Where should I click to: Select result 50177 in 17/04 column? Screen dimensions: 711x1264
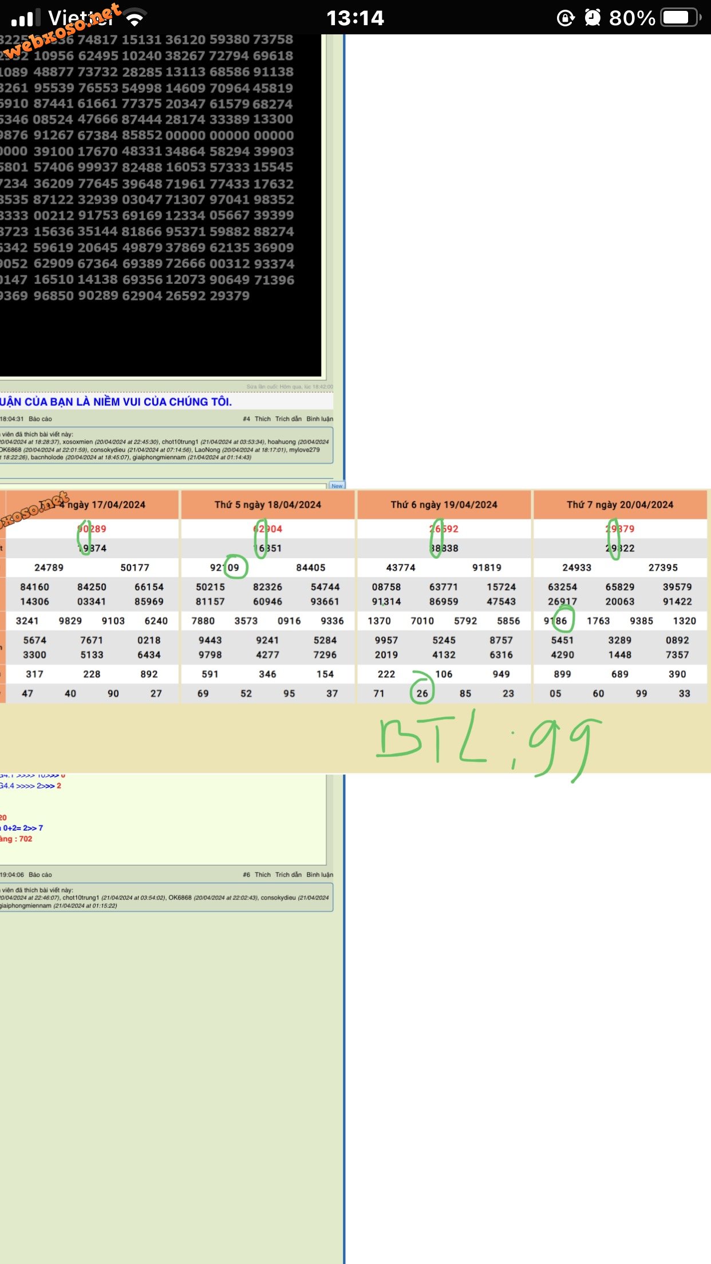pos(135,568)
